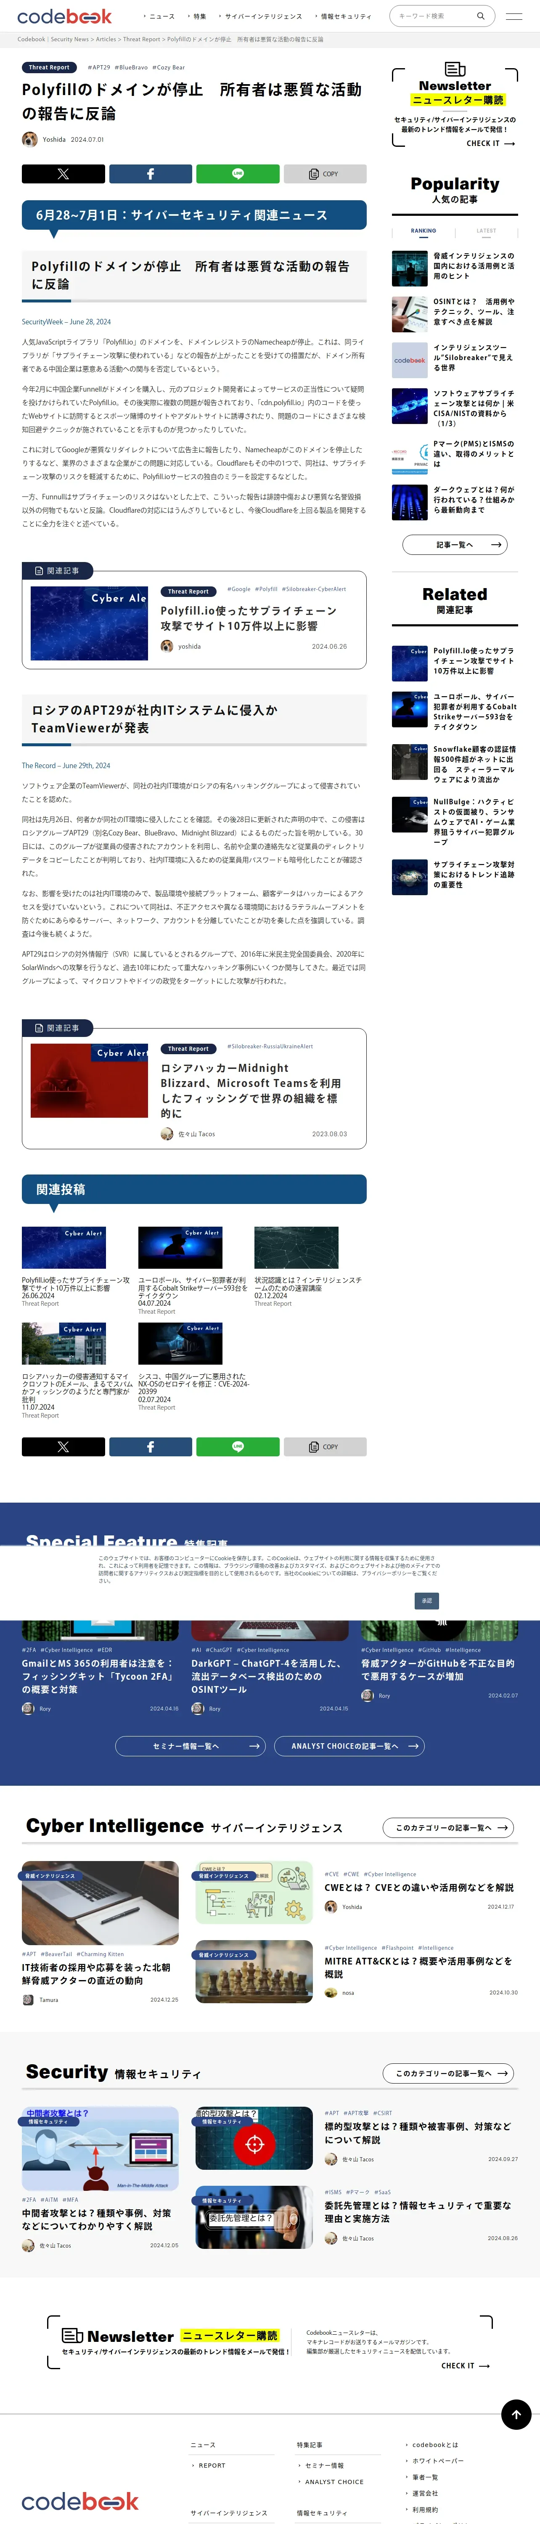Click Yoshida author avatar under the article title
This screenshot has width=540, height=2524.
tap(29, 139)
